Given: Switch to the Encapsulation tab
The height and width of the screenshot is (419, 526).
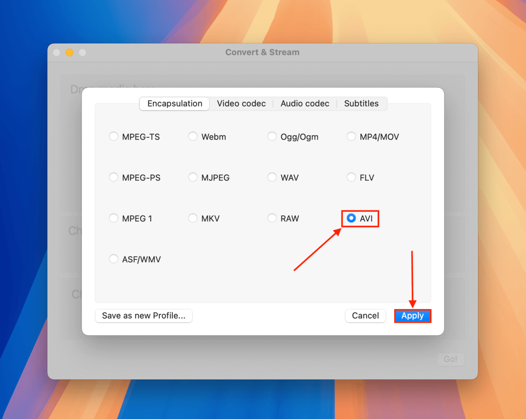Looking at the screenshot, I should 175,104.
